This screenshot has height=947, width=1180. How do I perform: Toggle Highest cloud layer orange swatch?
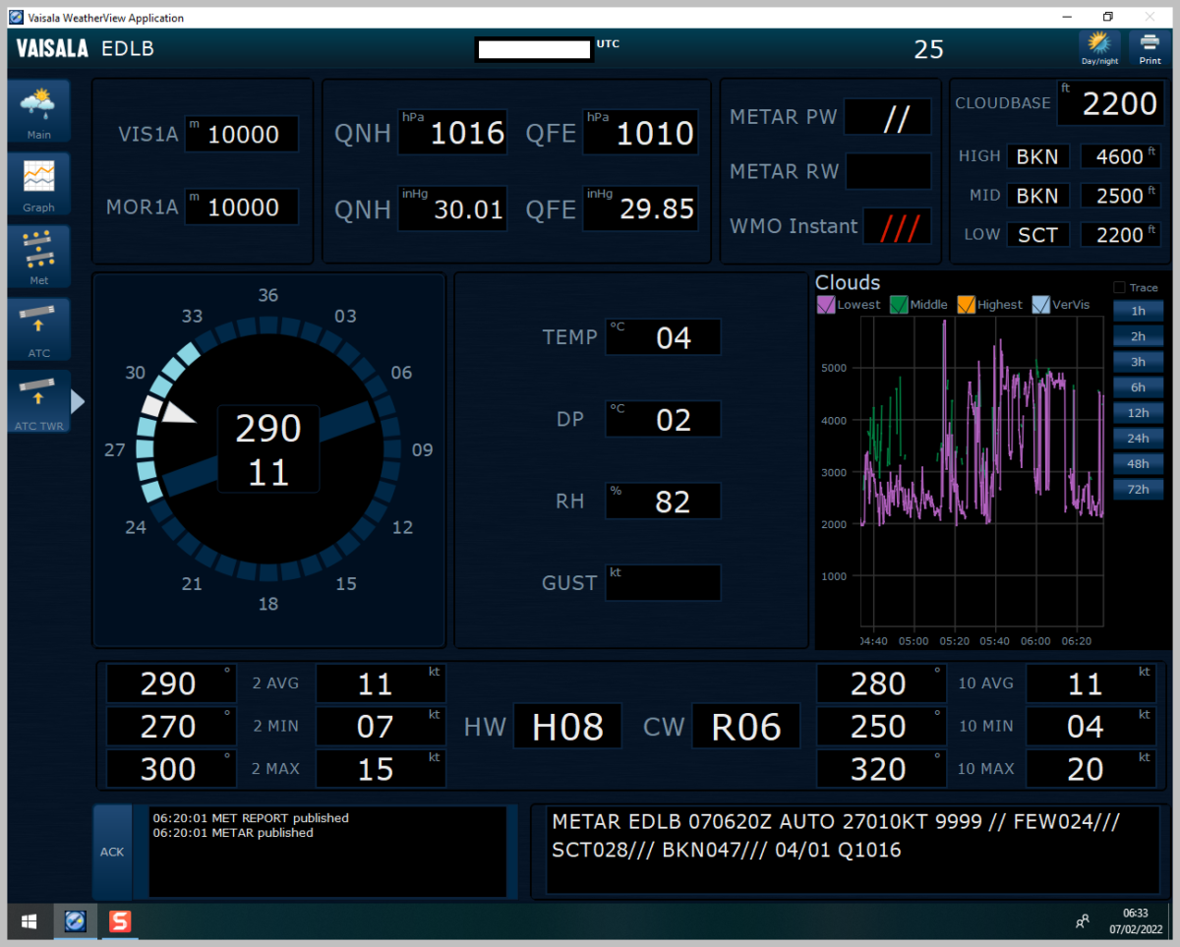966,305
